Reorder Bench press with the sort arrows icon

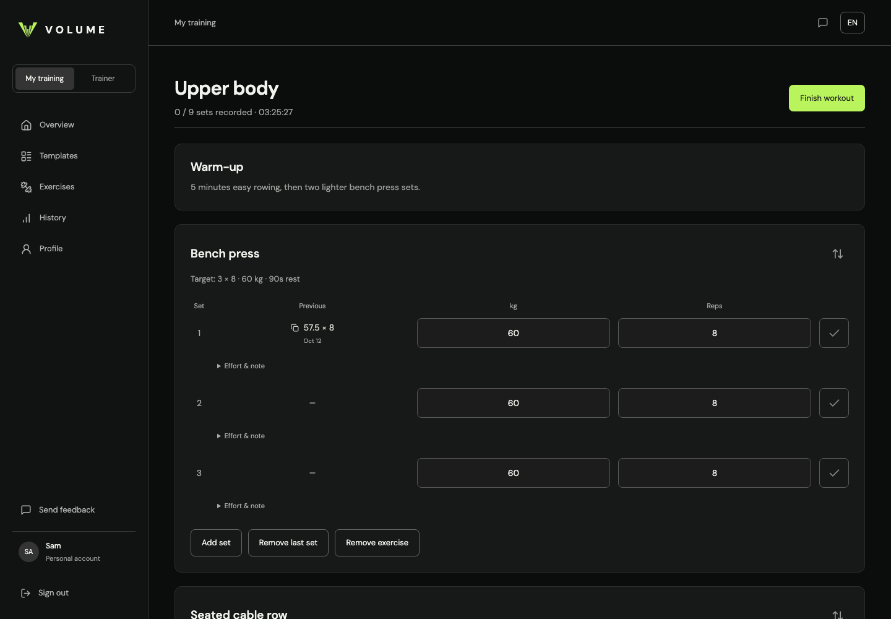(x=838, y=254)
